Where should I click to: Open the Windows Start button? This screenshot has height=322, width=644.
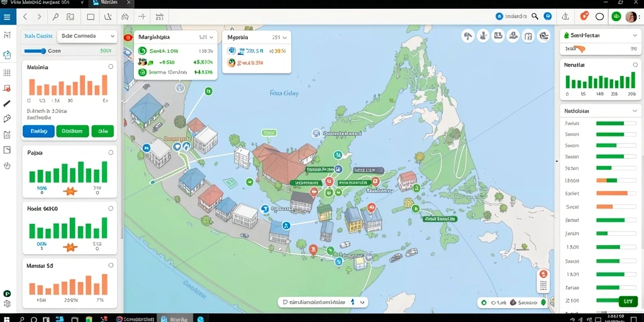[x=7, y=319]
